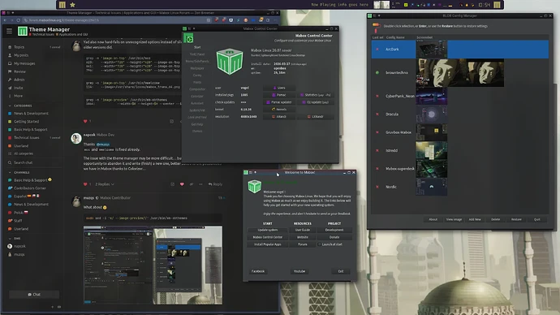The width and height of the screenshot is (560, 315).
Task: Expand the 2 Replies dropdown
Action: coord(104,184)
